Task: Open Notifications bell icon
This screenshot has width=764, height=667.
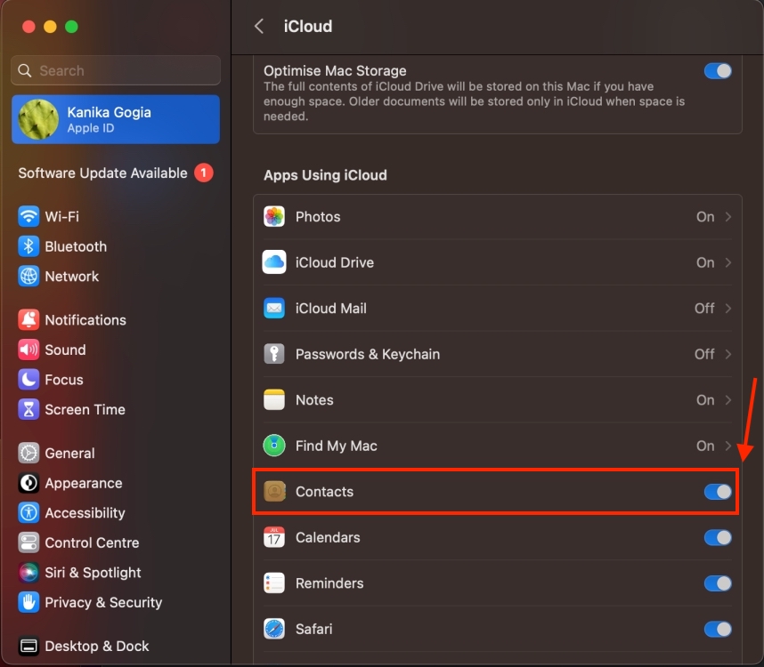Action: pos(28,319)
